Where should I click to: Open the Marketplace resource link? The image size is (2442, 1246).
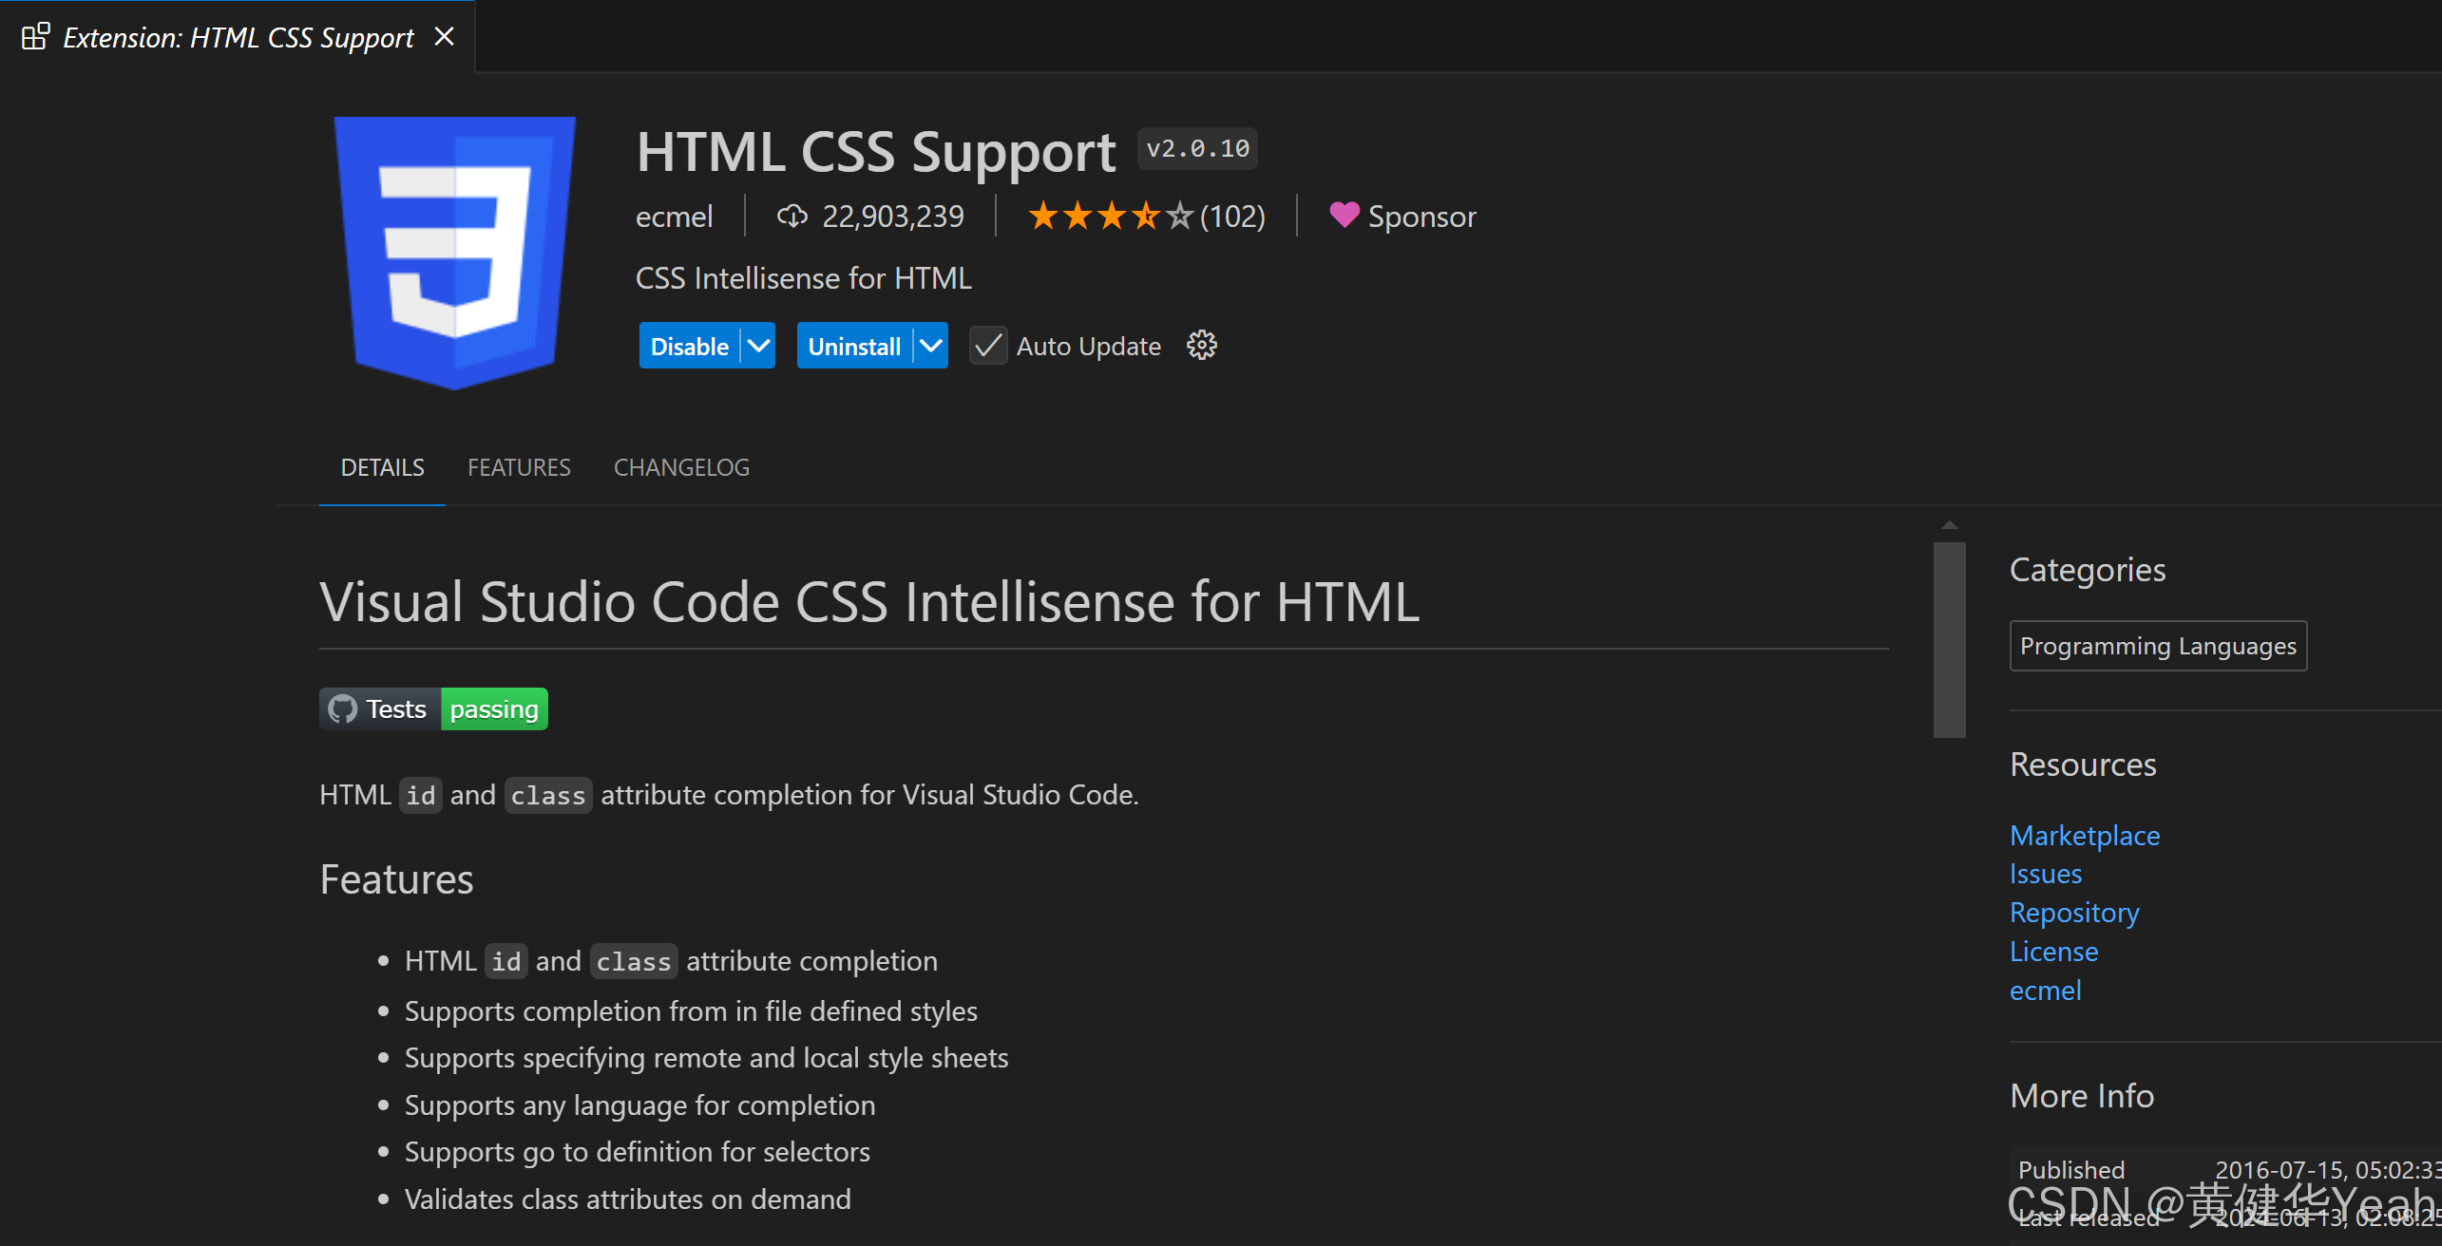pos(2084,836)
